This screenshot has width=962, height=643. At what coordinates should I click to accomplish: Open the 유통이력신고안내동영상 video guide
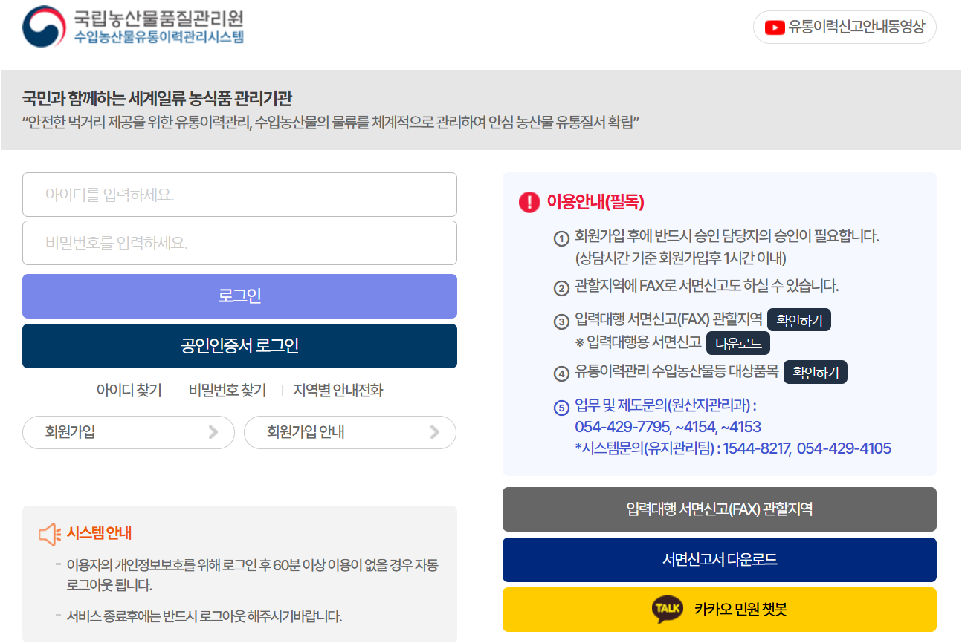(x=845, y=27)
